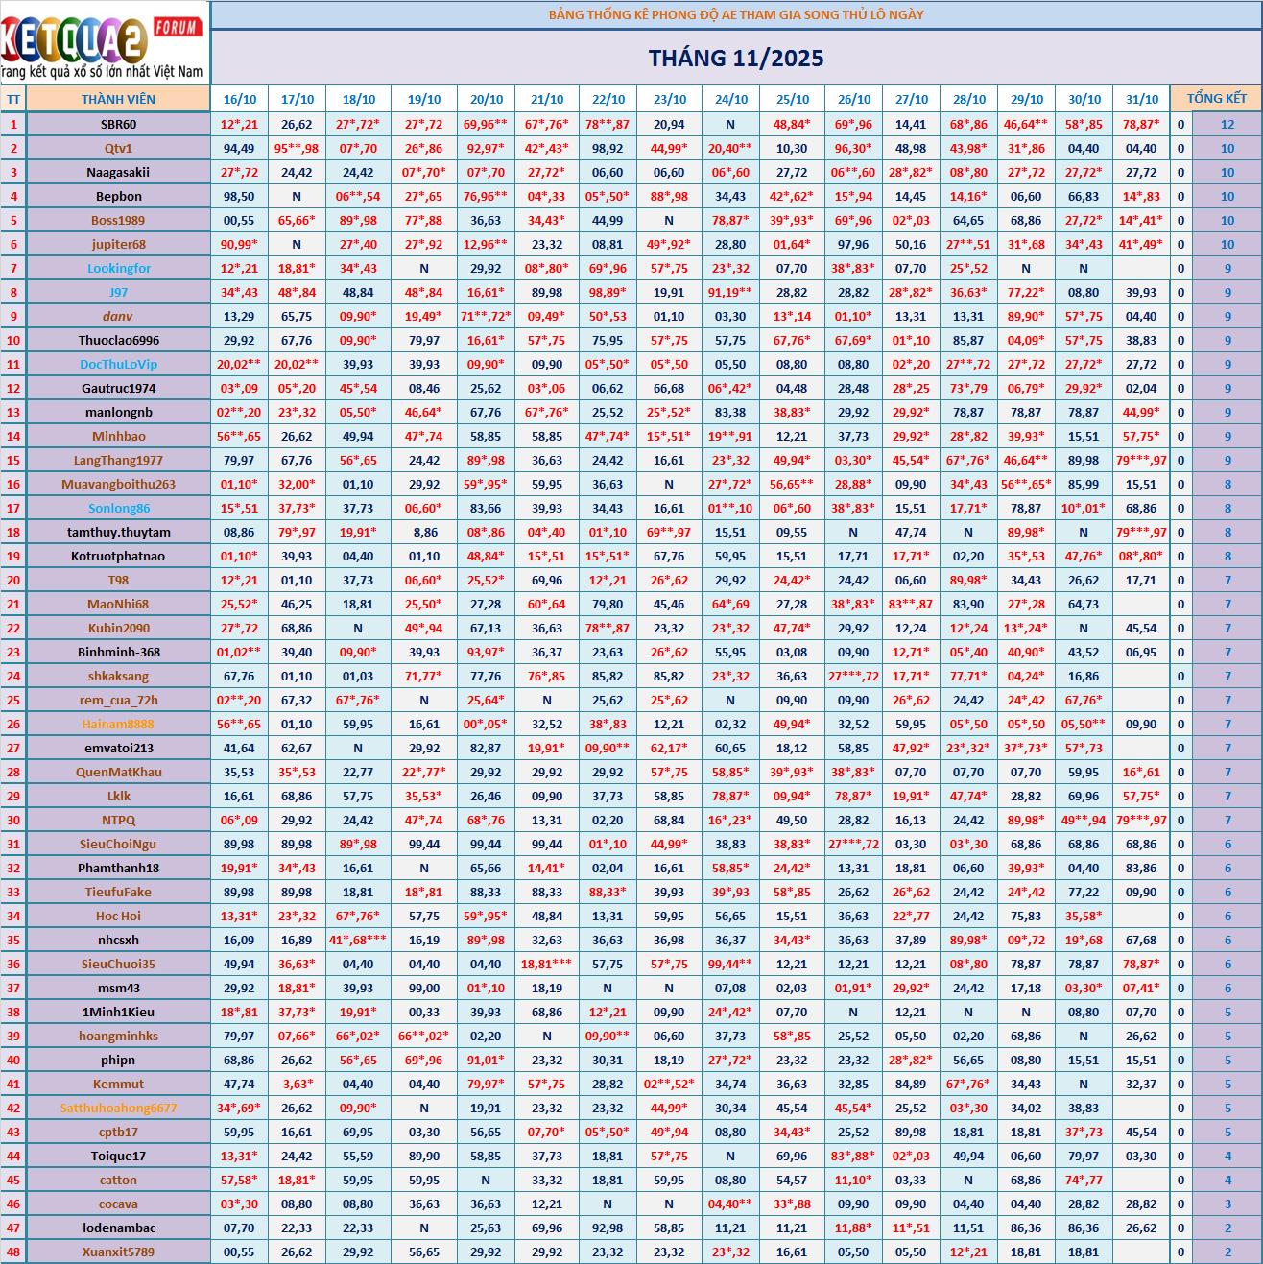
Task: Click the THÁNG 11/2025 title
Action: tap(735, 59)
